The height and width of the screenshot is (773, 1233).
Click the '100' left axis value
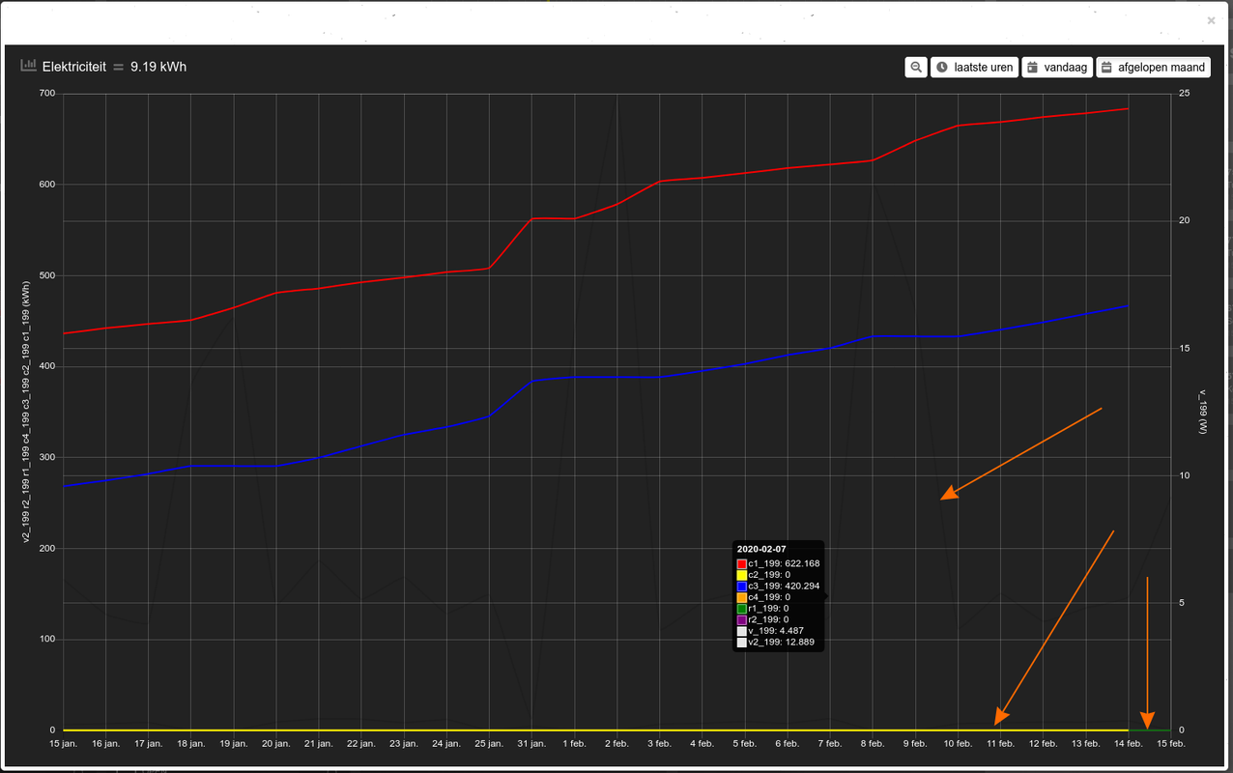tap(47, 640)
